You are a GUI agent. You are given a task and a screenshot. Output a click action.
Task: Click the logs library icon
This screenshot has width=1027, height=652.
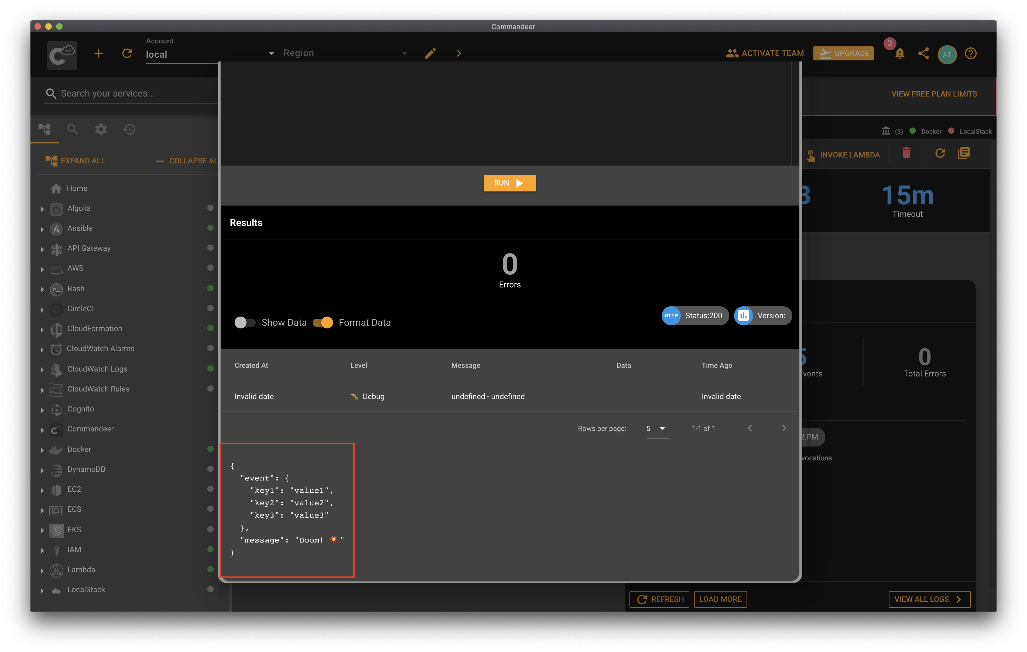pyautogui.click(x=963, y=153)
